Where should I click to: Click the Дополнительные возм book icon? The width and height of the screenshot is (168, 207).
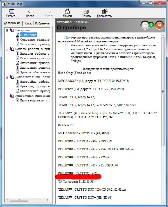(x=12, y=77)
